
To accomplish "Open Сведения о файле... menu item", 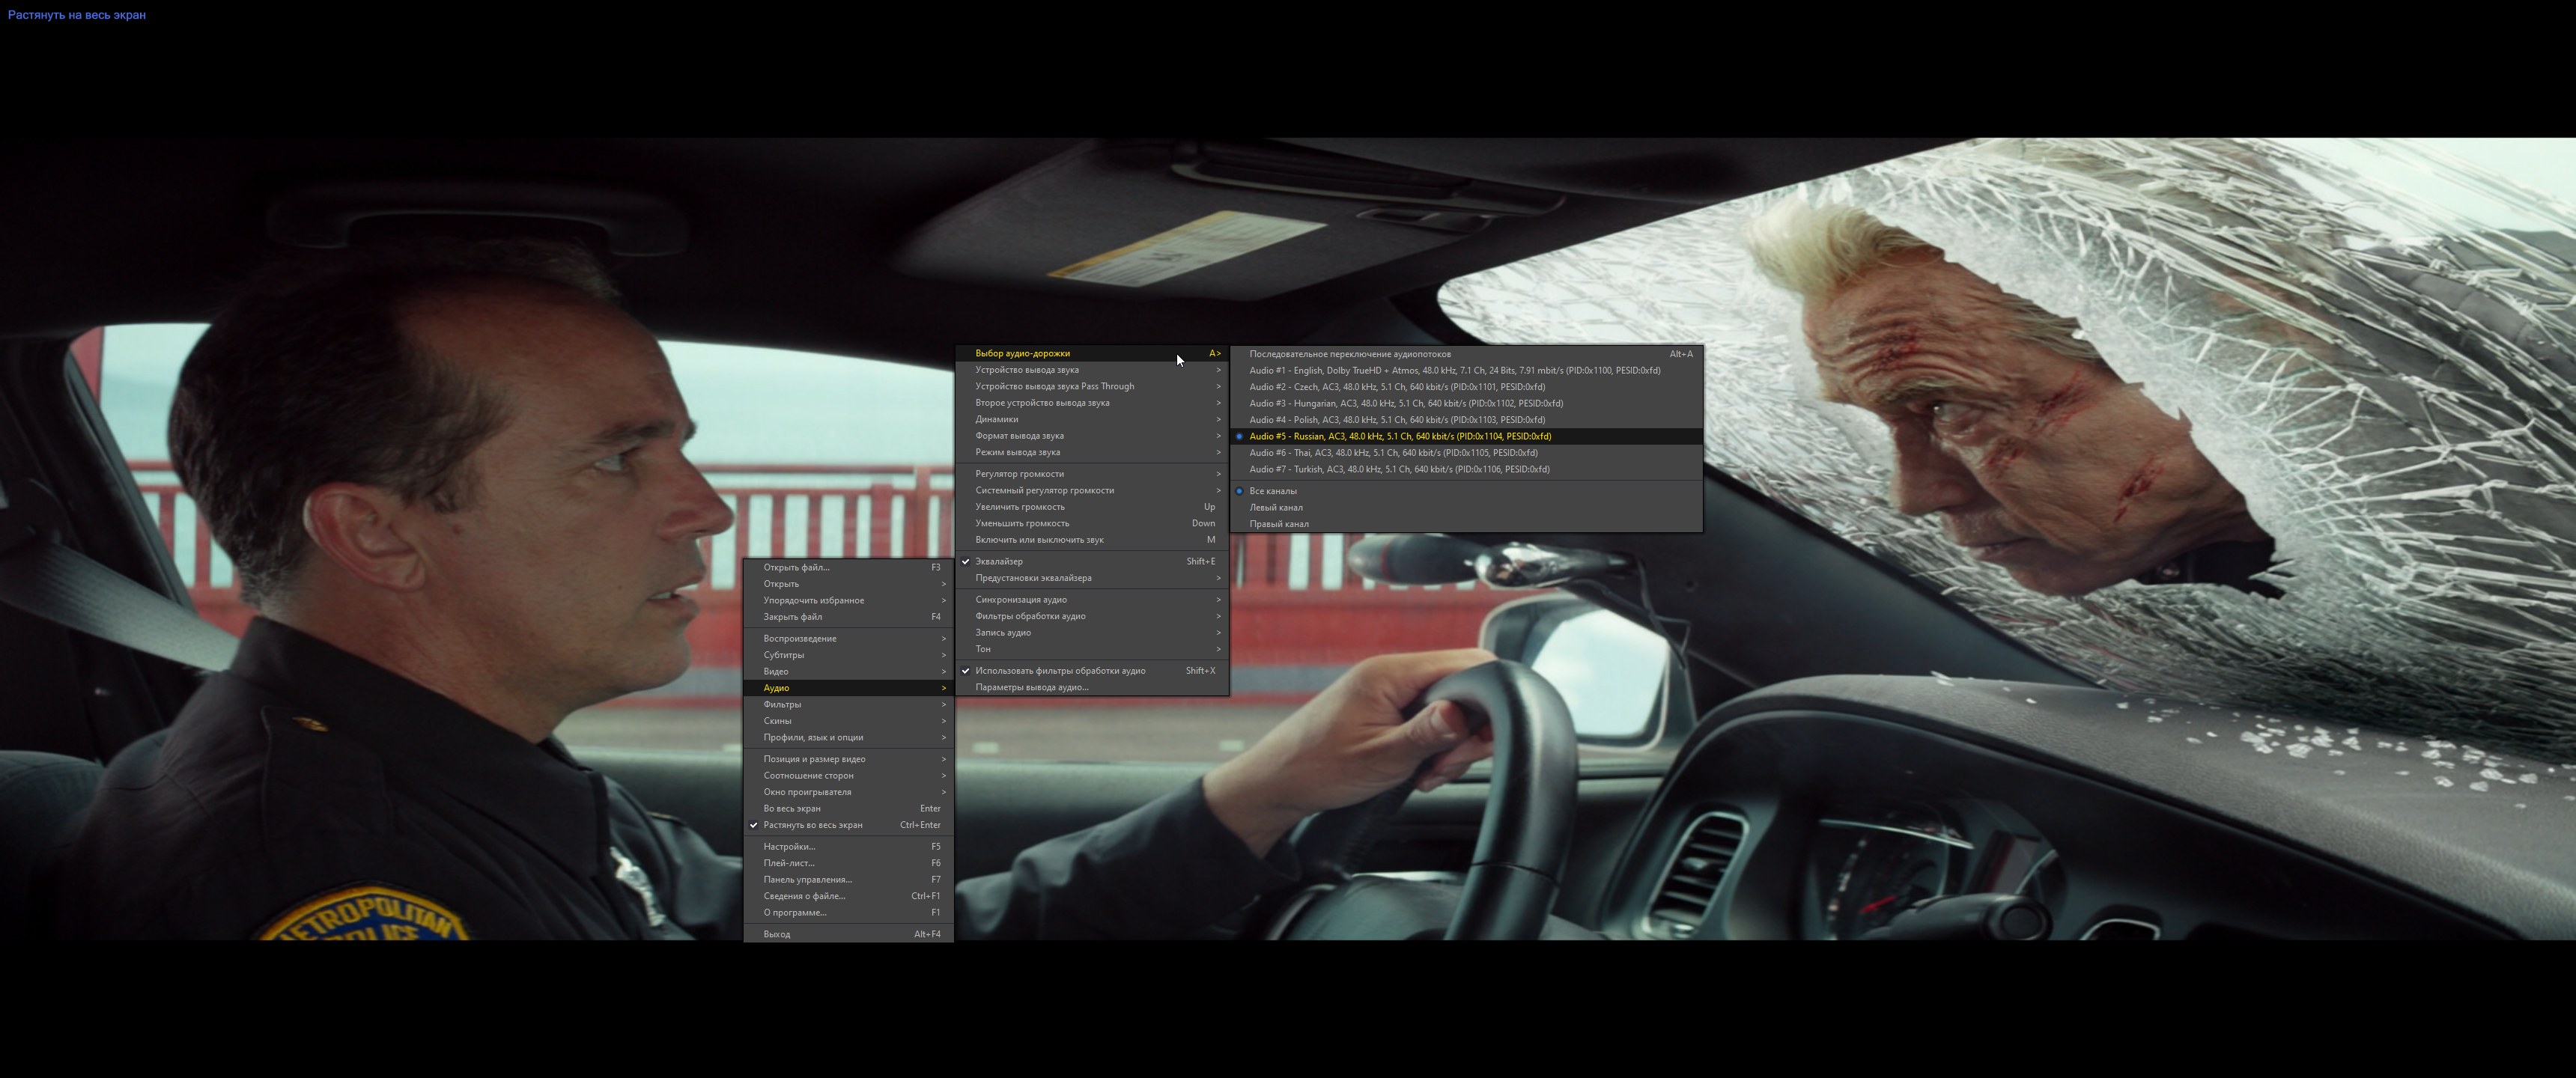I will [848, 896].
